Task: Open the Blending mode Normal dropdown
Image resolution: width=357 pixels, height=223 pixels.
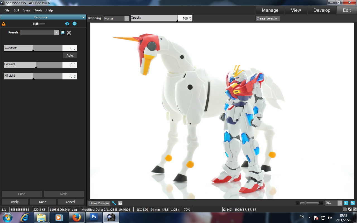Action: 127,18
